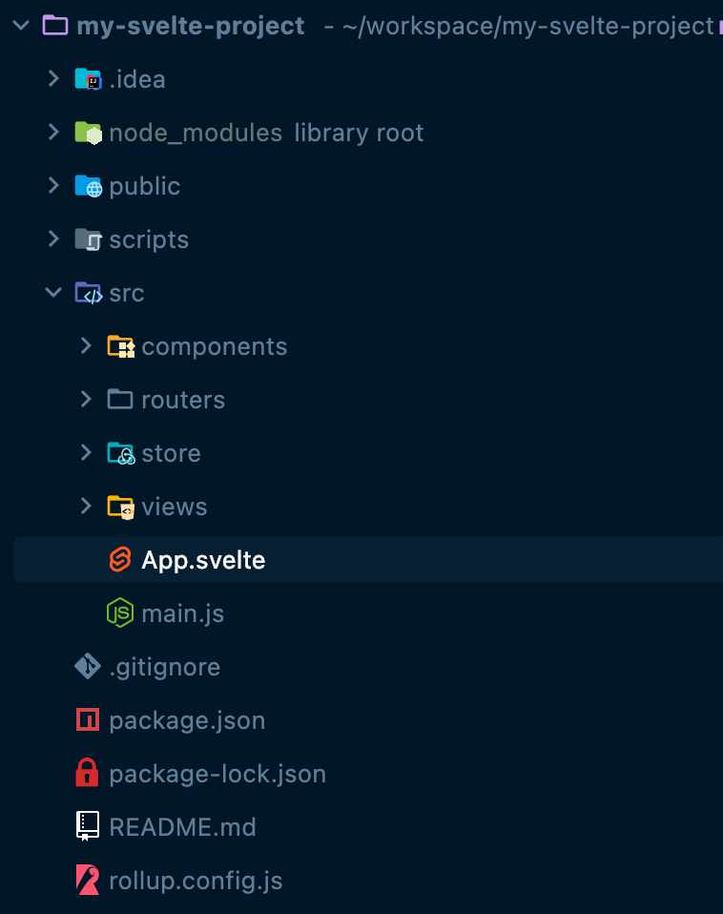Click the rollup icon for rollup.config.js
Viewport: 723px width, 914px height.
88,880
